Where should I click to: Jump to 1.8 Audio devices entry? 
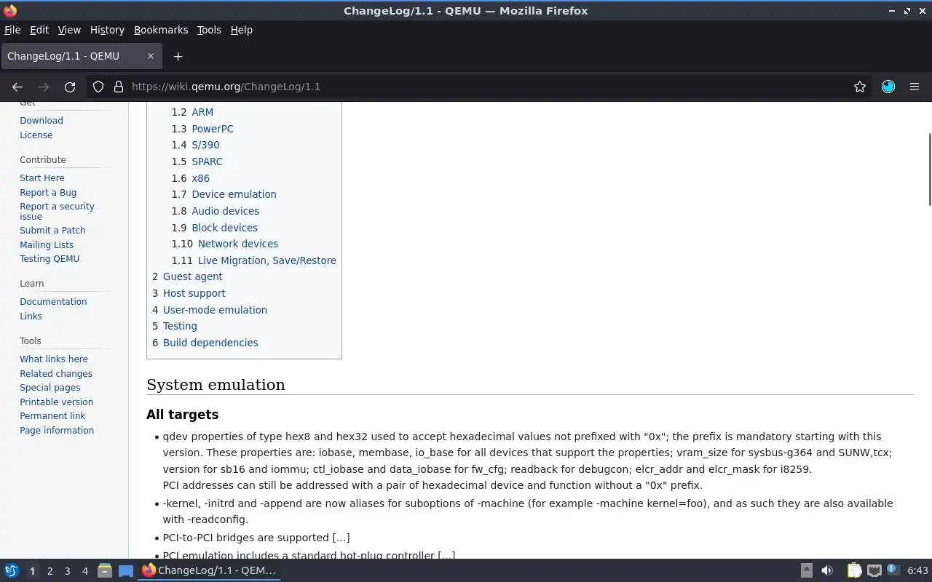coord(216,211)
